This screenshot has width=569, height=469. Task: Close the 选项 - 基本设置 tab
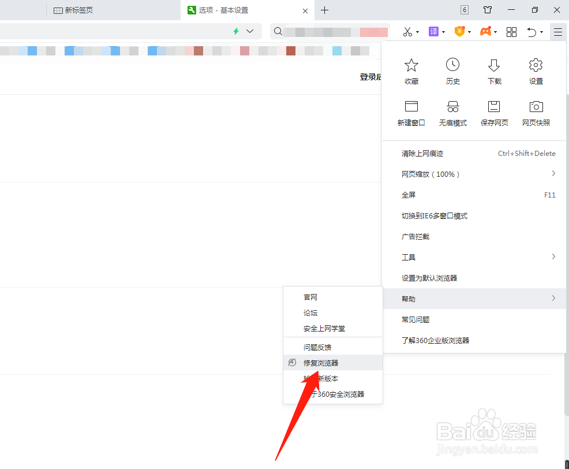click(305, 11)
